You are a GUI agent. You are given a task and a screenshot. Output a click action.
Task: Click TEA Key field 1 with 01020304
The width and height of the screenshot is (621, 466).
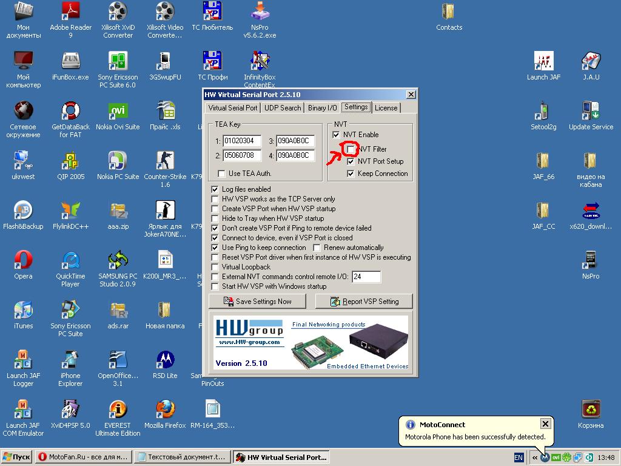242,141
